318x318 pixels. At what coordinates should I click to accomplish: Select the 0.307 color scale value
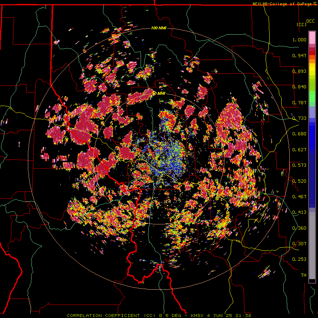point(299,244)
